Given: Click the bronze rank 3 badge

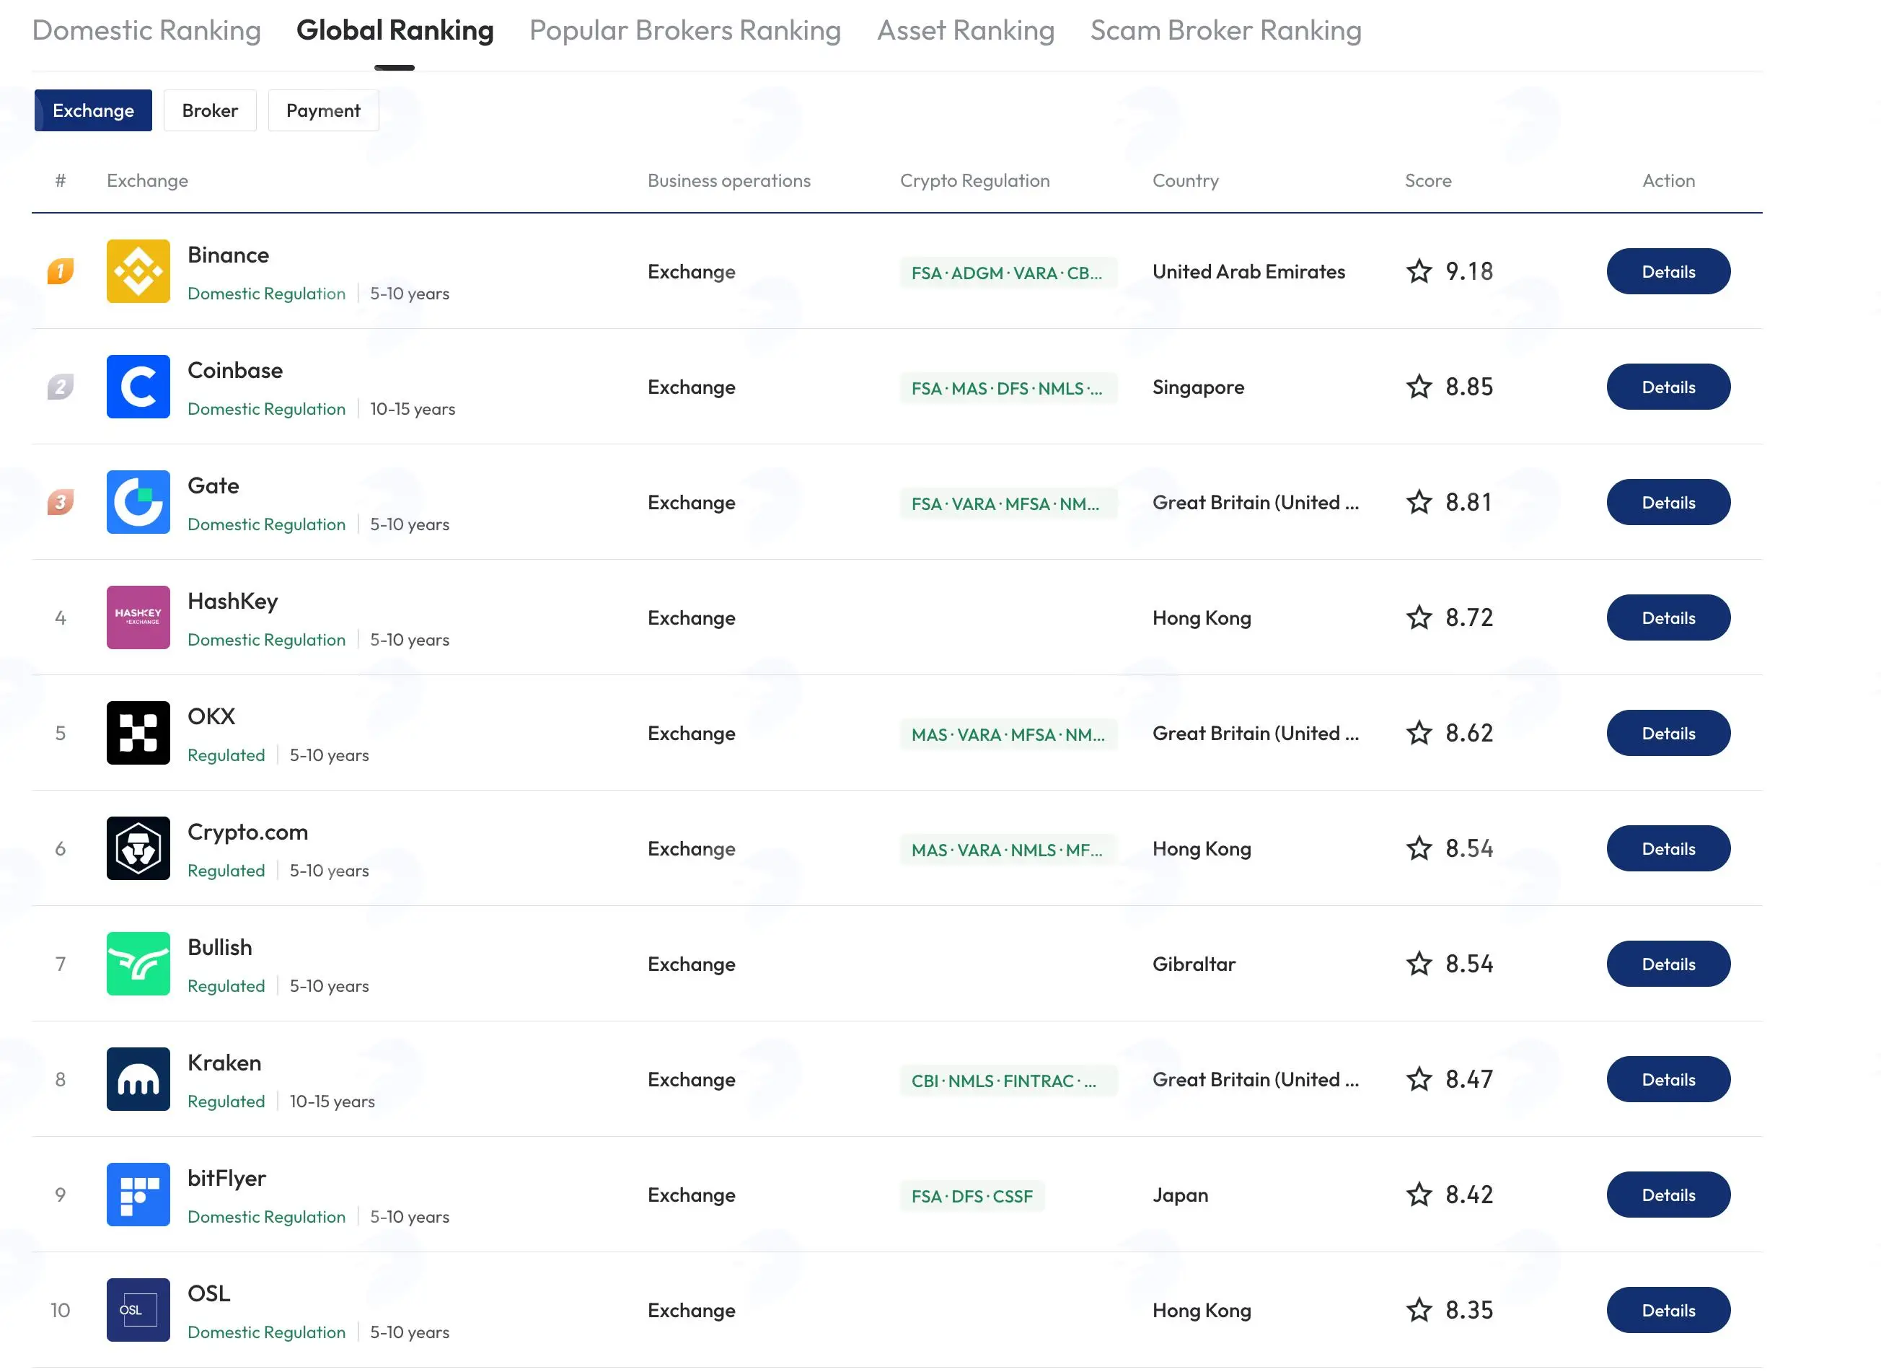Looking at the screenshot, I should coord(61,503).
